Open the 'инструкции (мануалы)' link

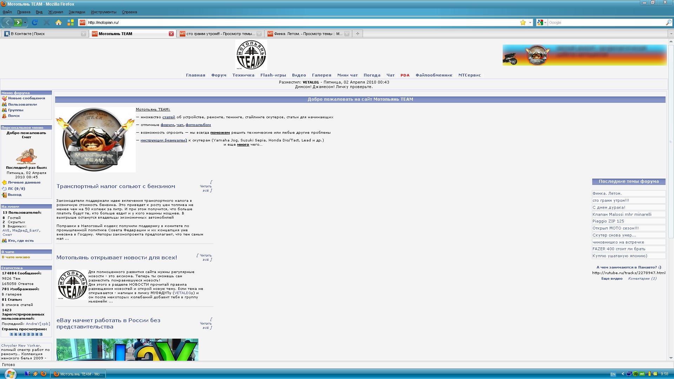(164, 140)
